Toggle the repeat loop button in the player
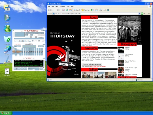 coord(39,41)
